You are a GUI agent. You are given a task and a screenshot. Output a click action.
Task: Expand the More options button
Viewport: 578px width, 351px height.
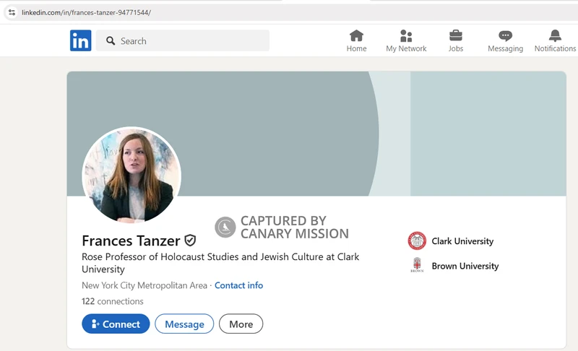(241, 324)
